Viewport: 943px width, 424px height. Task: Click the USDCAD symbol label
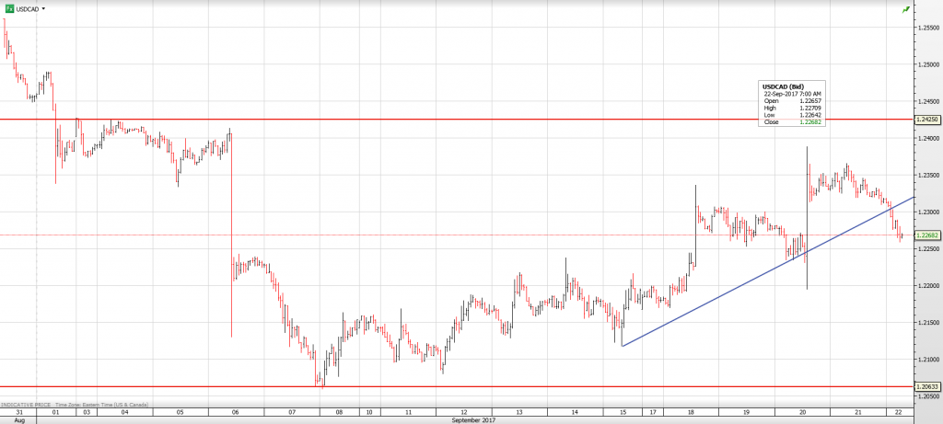[27, 8]
